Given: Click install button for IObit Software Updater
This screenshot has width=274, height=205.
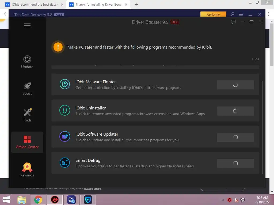Looking at the screenshot, I should tap(235, 137).
